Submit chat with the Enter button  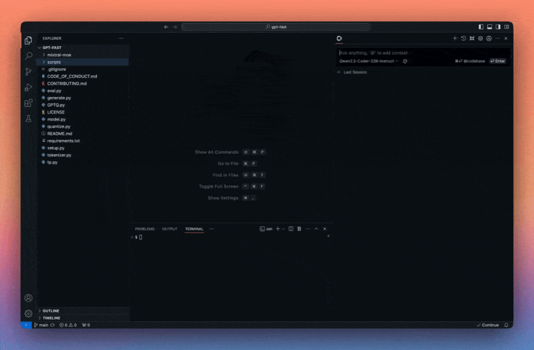coord(497,61)
